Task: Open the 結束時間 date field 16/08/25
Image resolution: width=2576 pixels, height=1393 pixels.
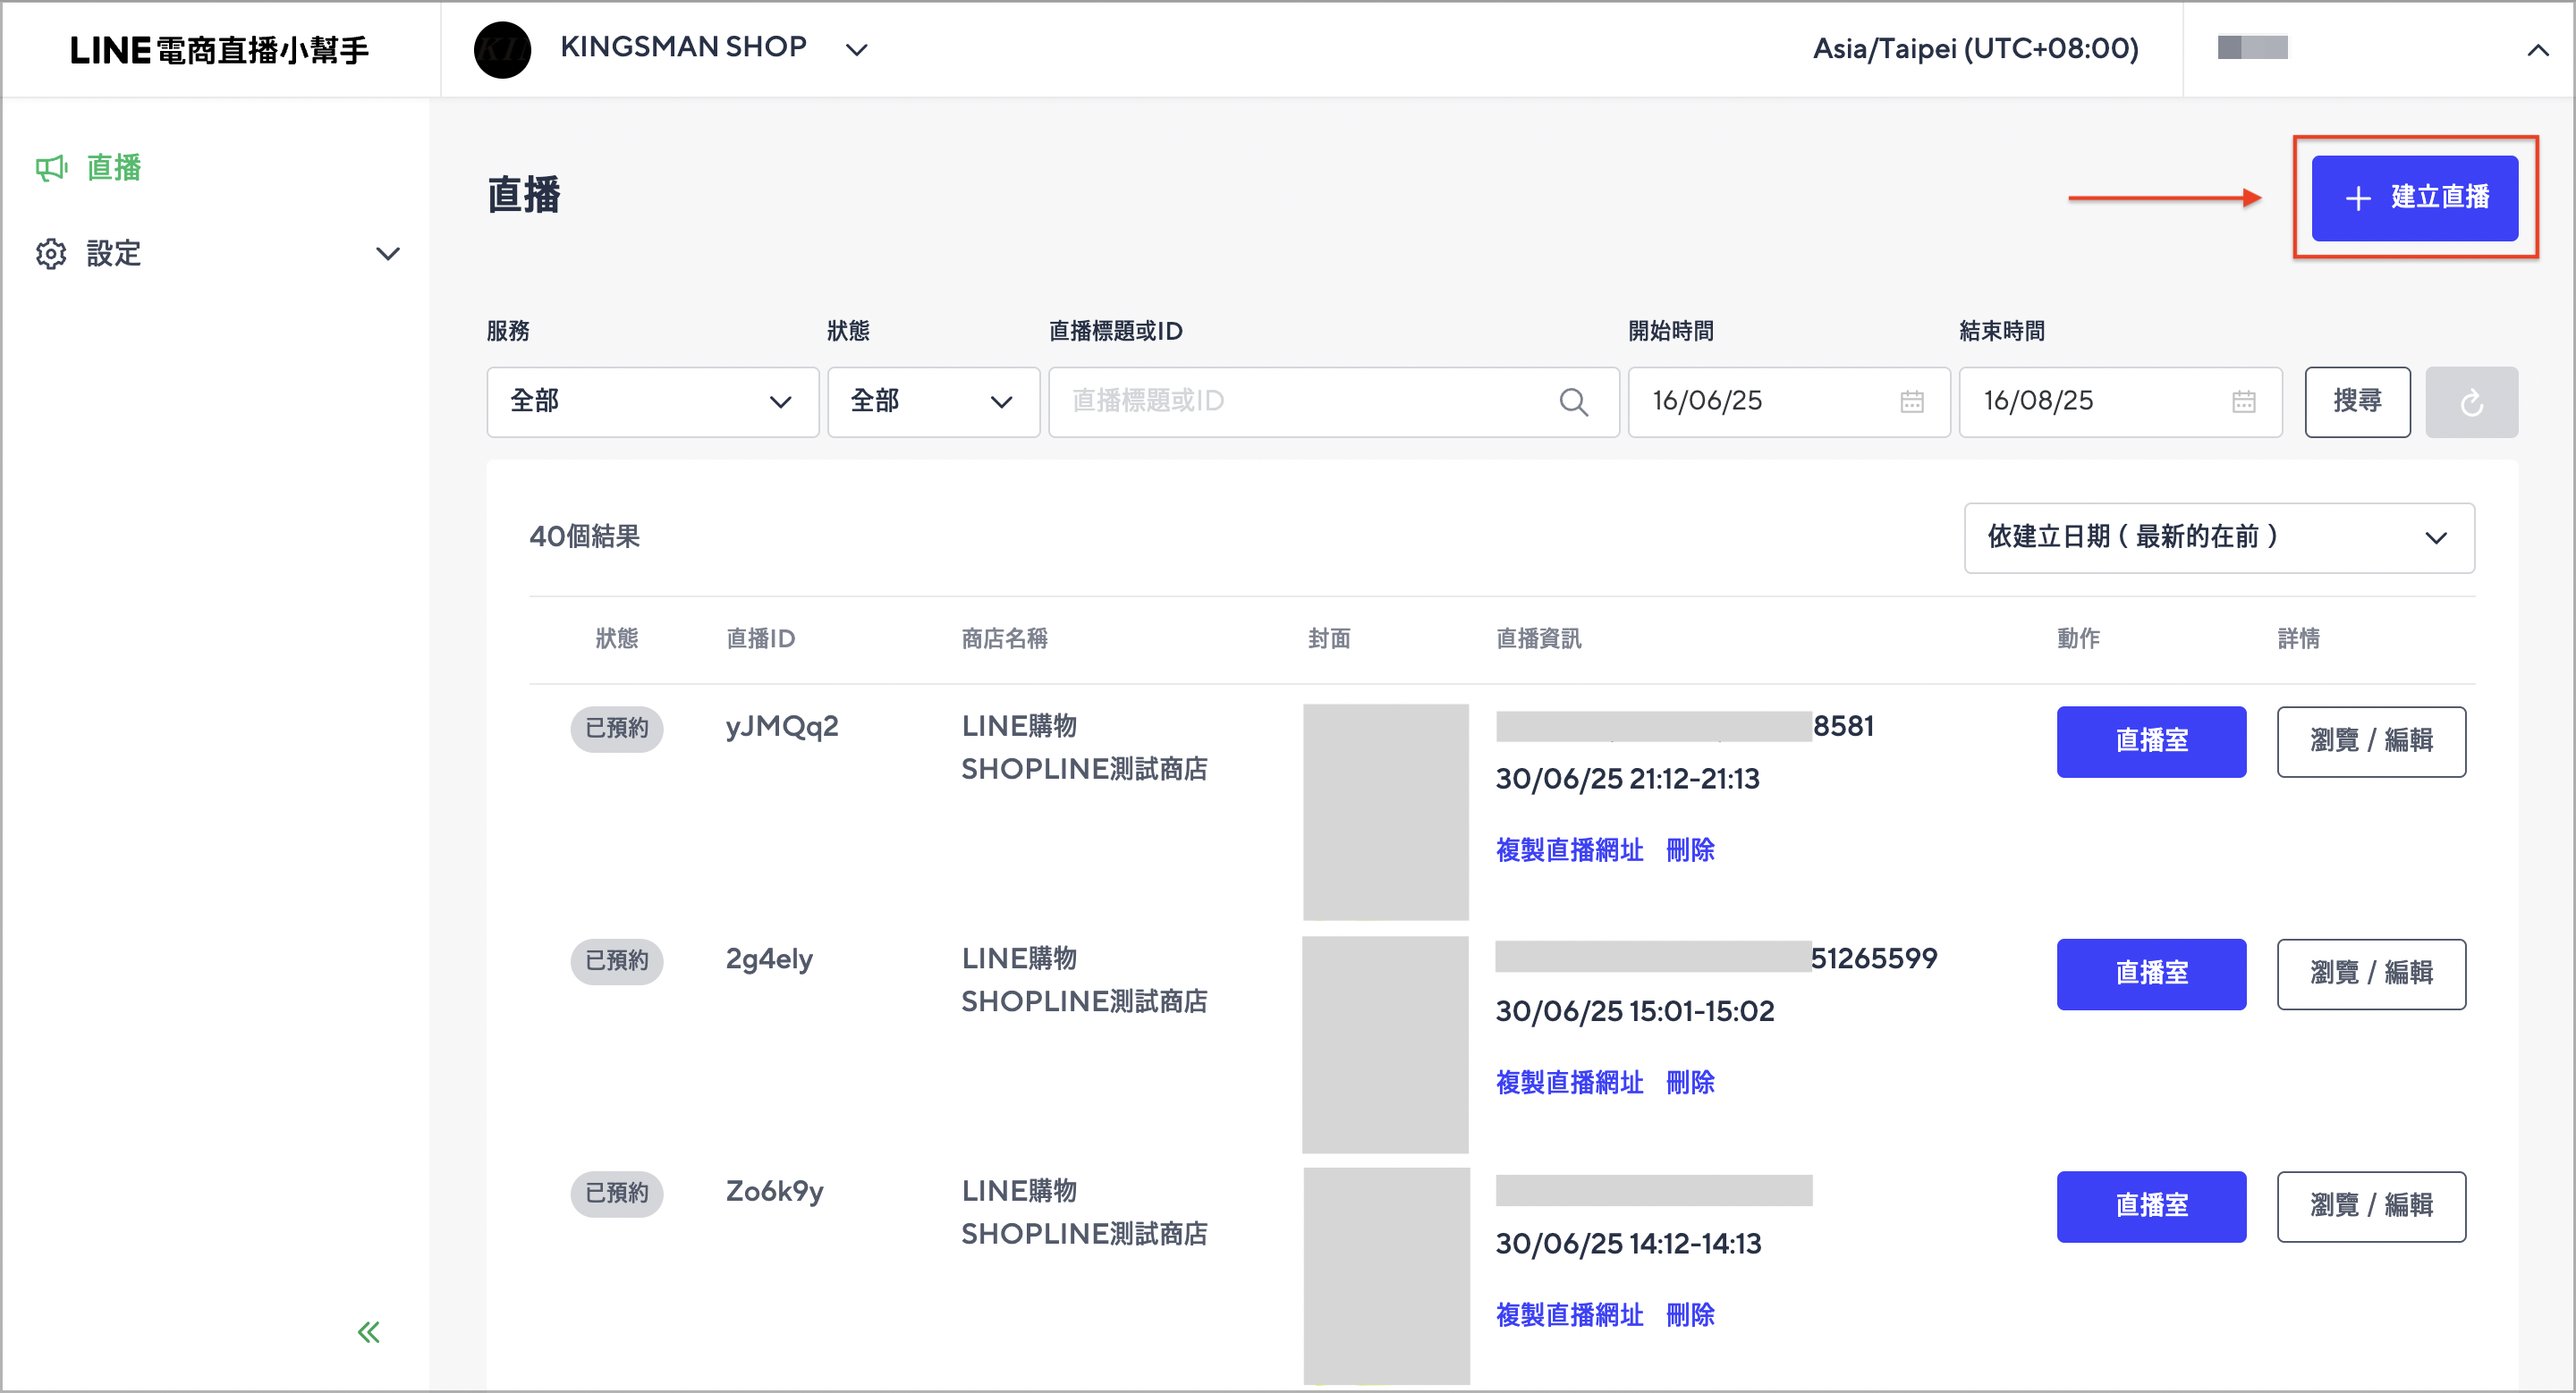Action: (x=2120, y=401)
